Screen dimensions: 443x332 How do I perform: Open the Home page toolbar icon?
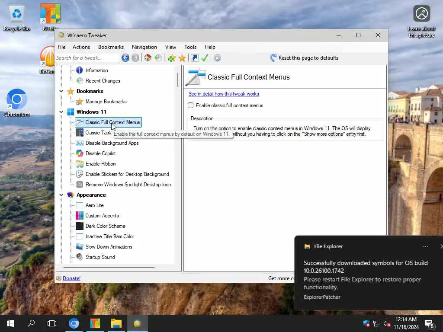click(x=148, y=58)
